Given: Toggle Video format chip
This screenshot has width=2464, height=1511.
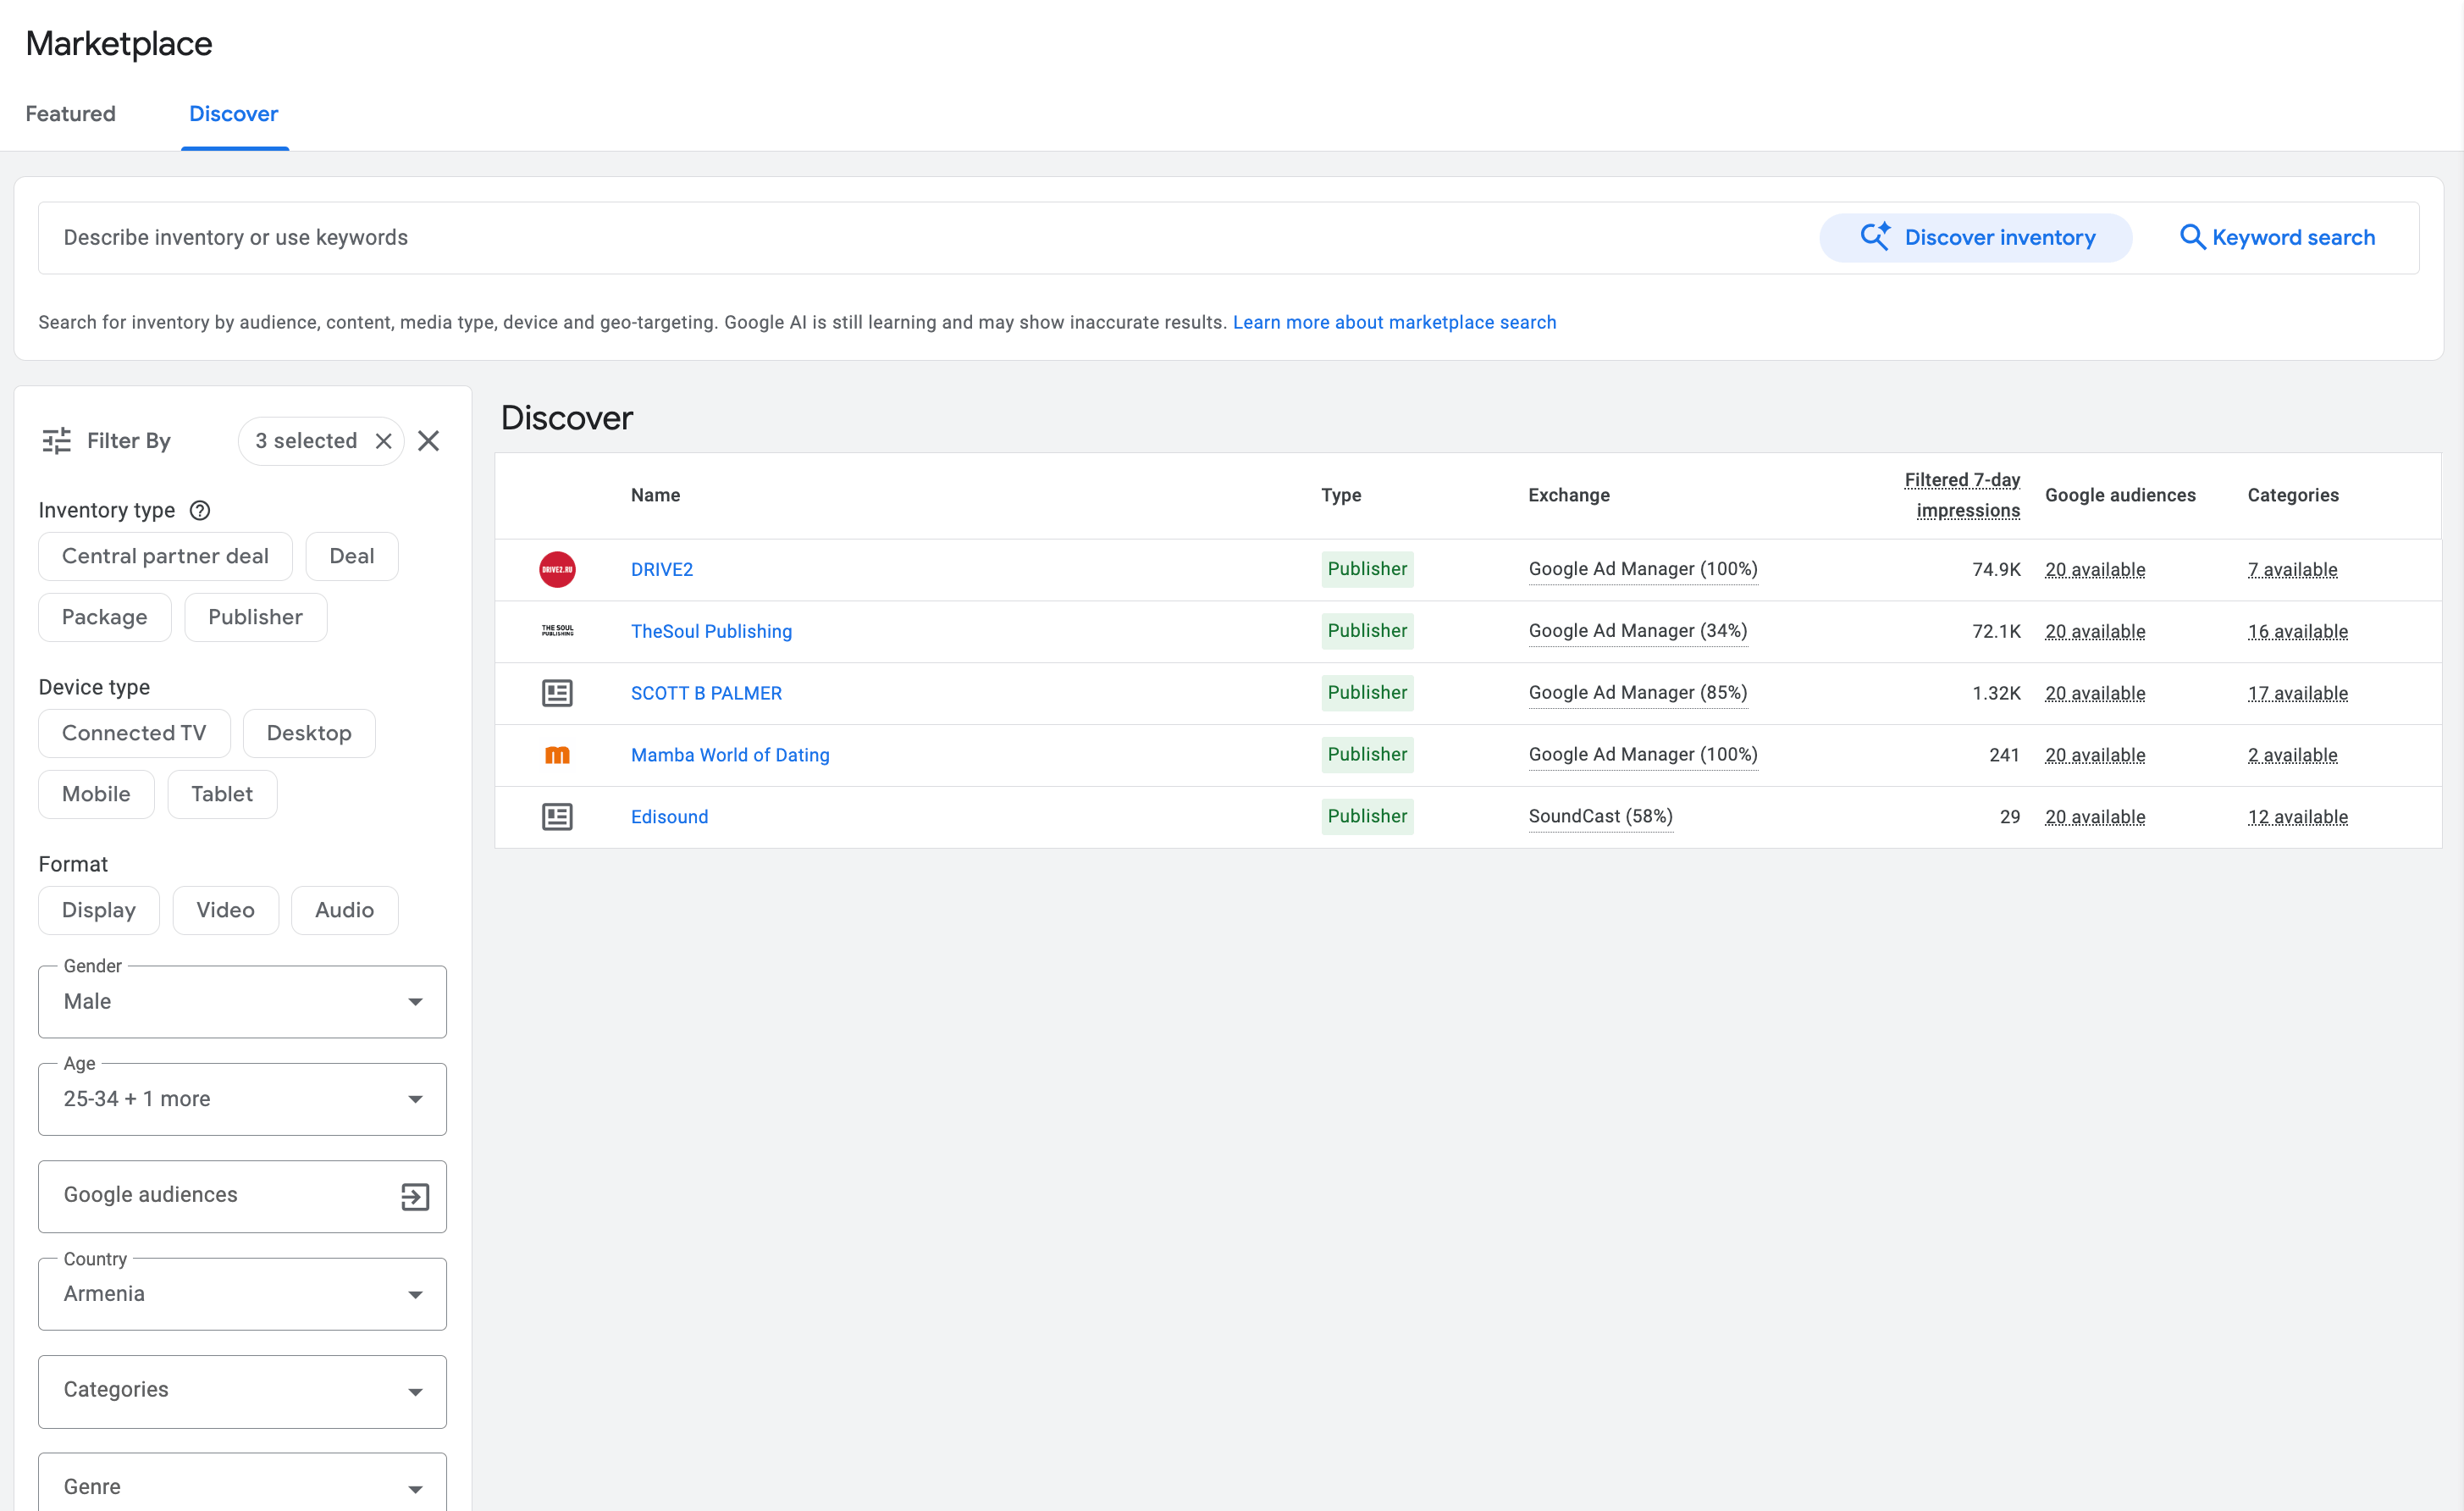Looking at the screenshot, I should tap(226, 910).
